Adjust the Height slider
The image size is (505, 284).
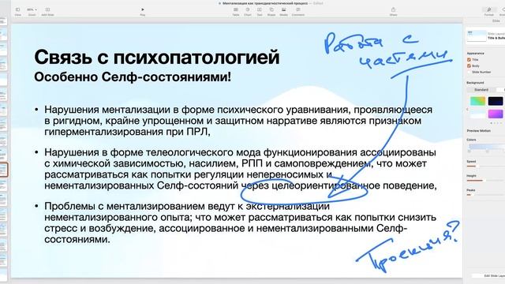click(x=486, y=181)
